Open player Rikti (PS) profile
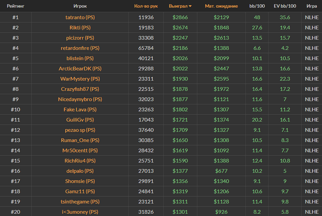The width and height of the screenshot is (322, 216). [80, 28]
